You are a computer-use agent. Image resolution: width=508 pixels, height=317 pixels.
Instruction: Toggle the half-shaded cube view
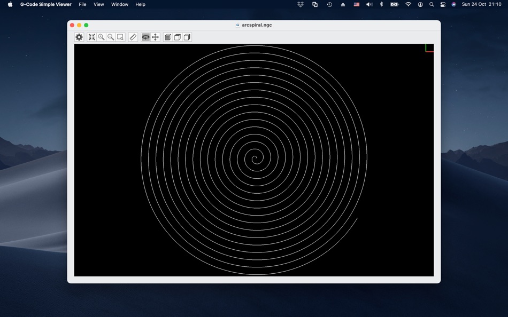click(x=187, y=37)
